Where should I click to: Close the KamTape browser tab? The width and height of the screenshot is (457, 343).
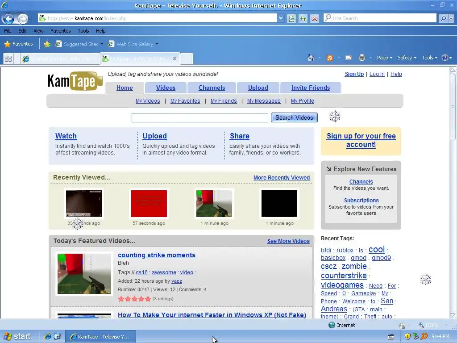tap(174, 59)
